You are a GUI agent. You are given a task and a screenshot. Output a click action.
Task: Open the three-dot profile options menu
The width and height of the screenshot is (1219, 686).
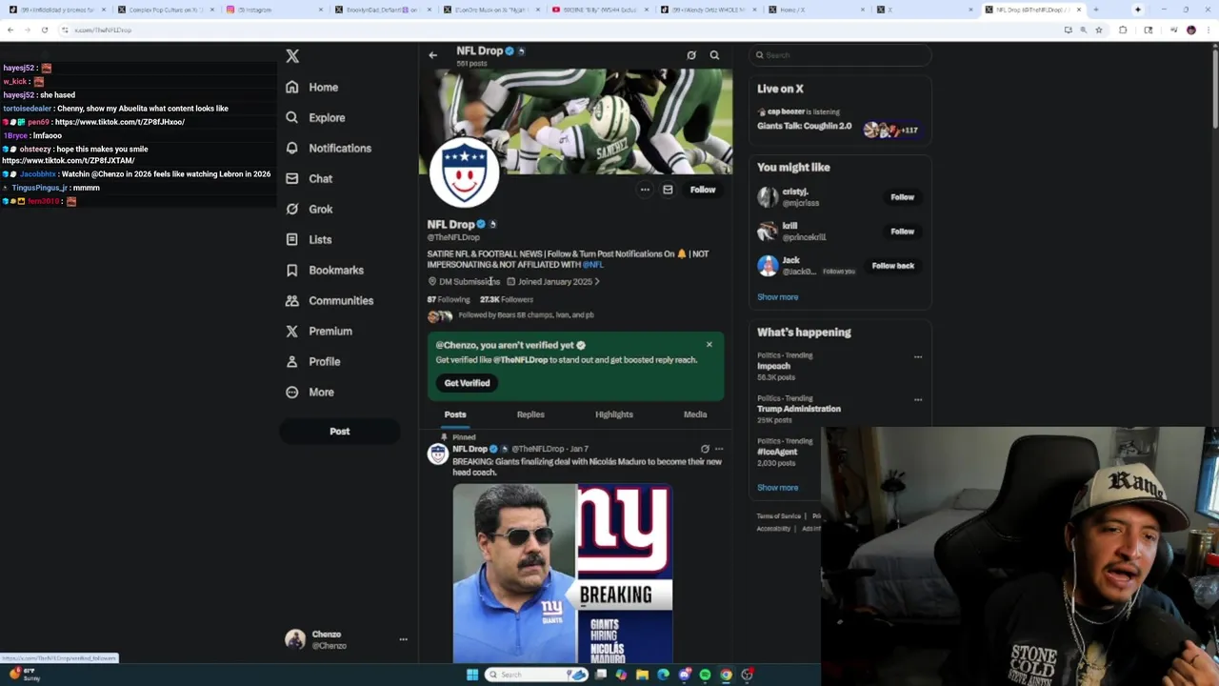click(x=645, y=190)
